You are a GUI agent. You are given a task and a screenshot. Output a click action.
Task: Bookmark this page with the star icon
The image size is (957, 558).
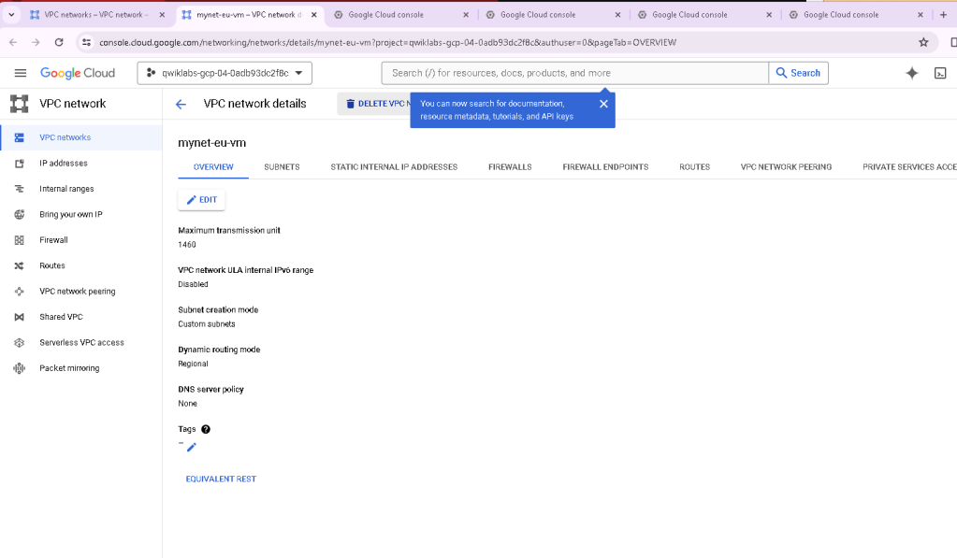click(923, 42)
